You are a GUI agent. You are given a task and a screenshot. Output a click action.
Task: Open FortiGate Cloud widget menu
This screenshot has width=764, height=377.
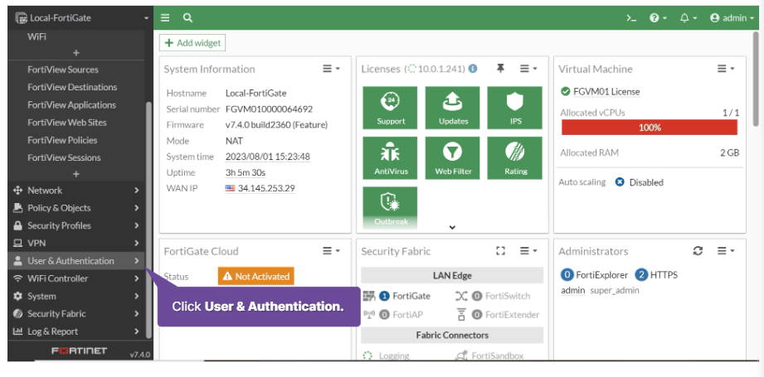(331, 251)
